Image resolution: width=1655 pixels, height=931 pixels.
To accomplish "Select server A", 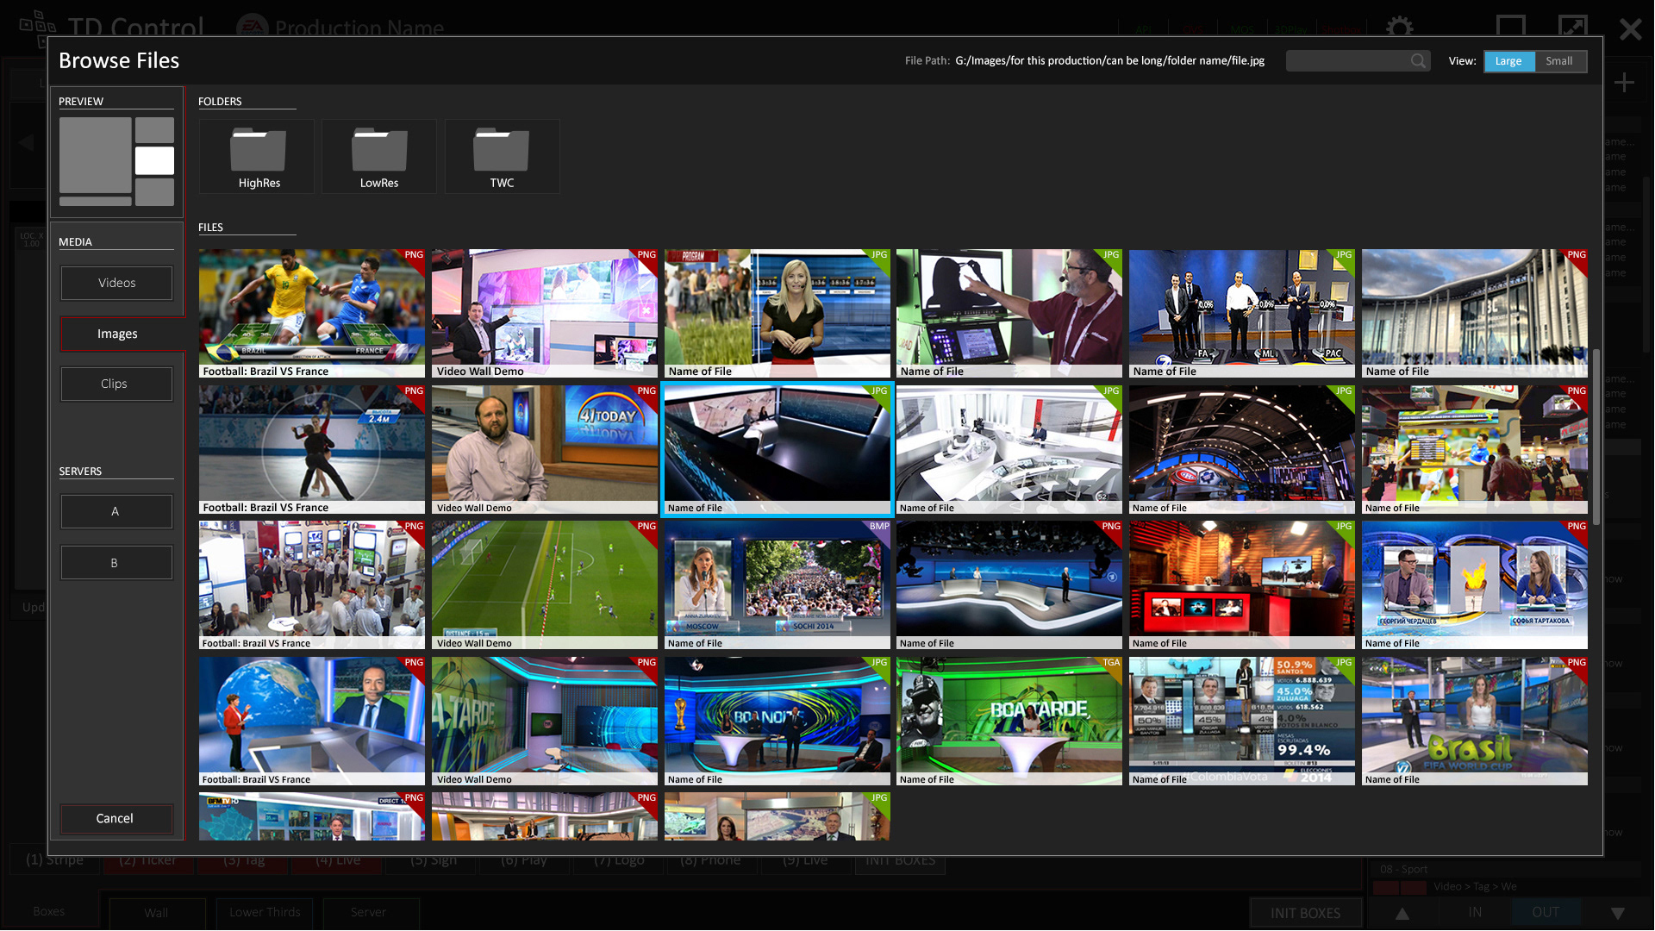I will point(116,511).
